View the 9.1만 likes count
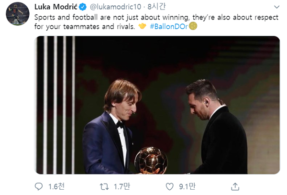Viewport: 287px width, 195px height. [187, 186]
